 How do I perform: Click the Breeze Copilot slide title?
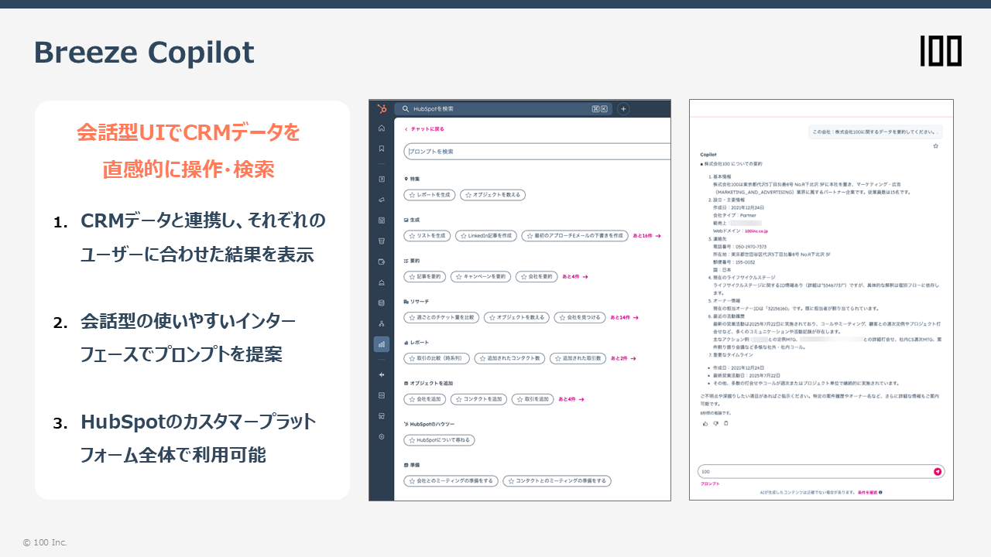click(x=144, y=53)
